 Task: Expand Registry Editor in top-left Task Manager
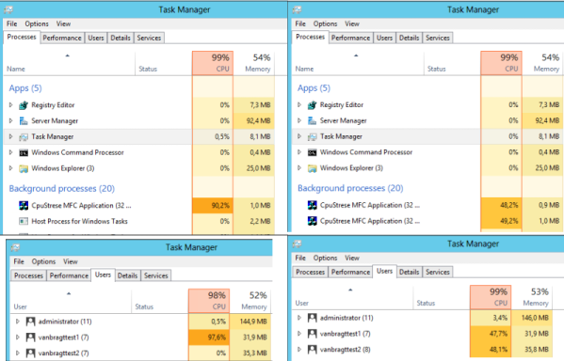tap(10, 105)
